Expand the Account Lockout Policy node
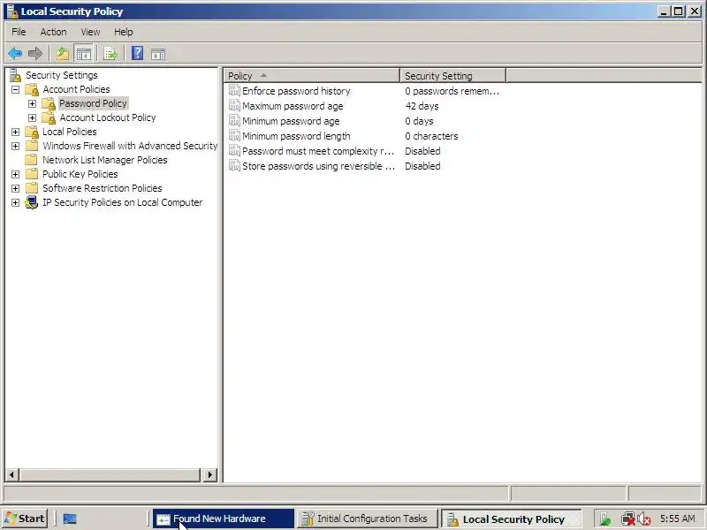 pyautogui.click(x=32, y=117)
